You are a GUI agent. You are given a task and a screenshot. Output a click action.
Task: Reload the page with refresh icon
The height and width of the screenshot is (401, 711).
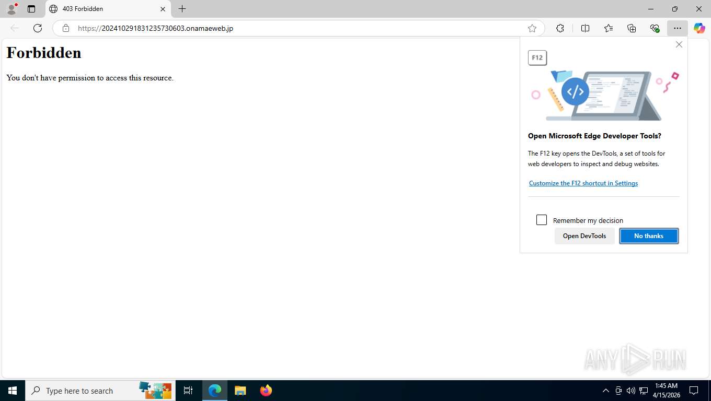38,28
